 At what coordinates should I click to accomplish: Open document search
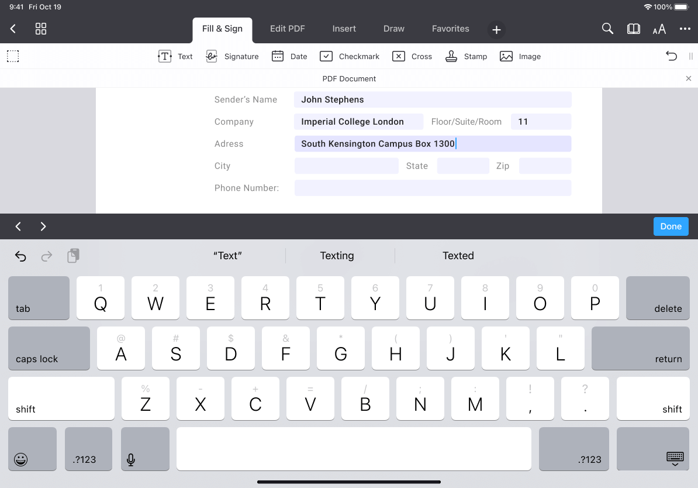tap(607, 28)
